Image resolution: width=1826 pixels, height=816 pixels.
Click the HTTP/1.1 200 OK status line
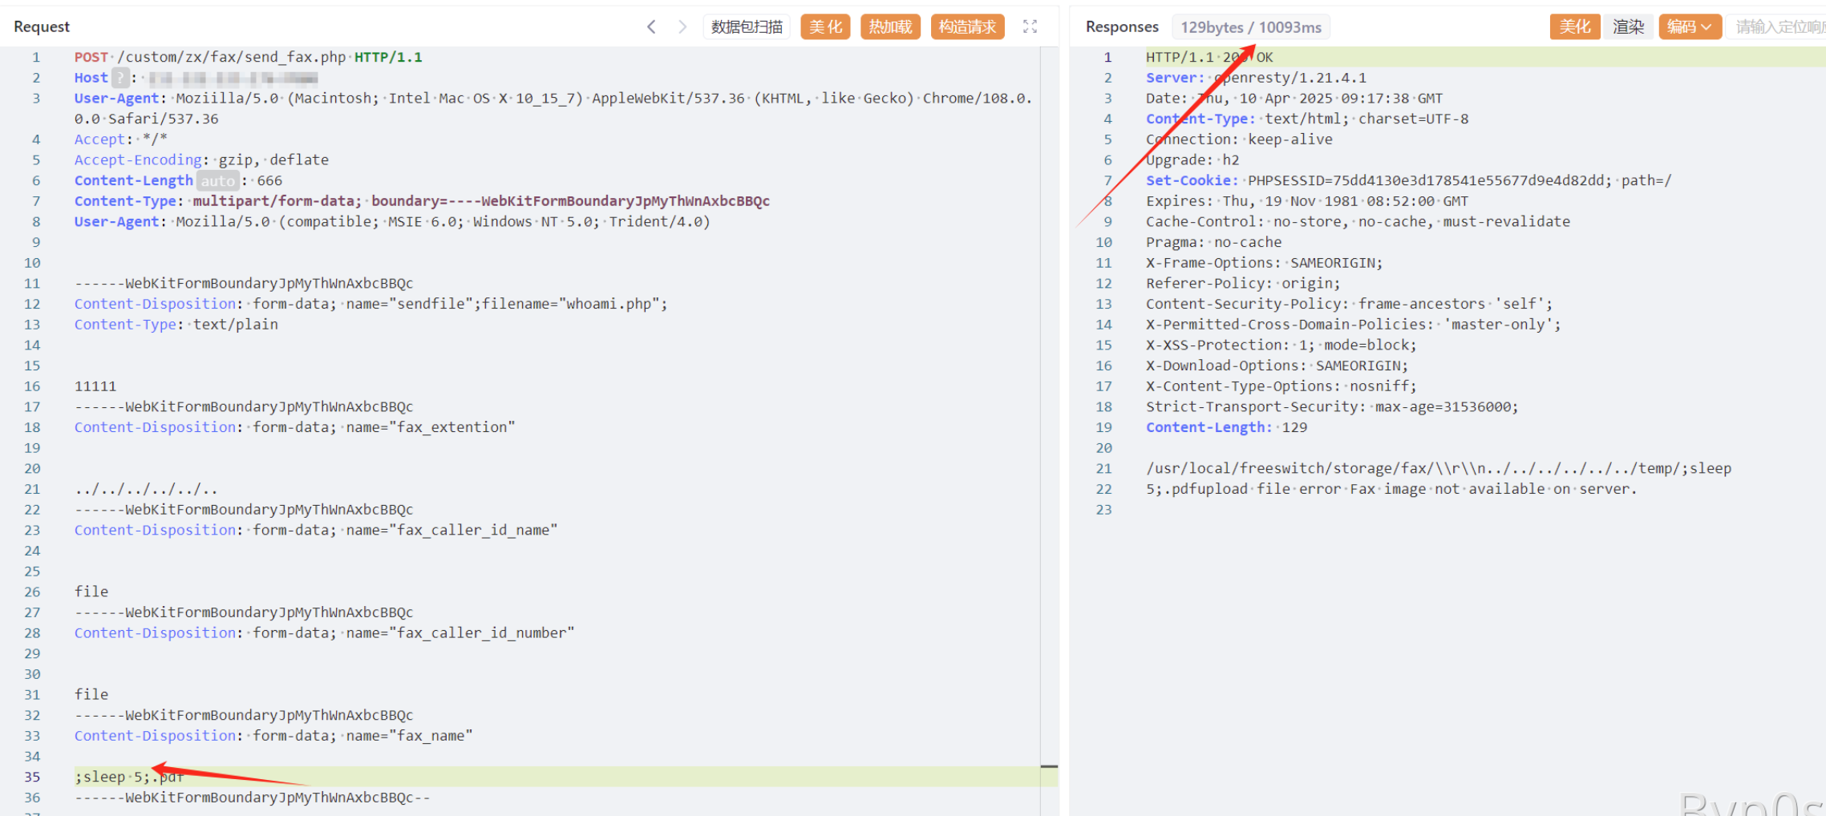tap(1209, 57)
